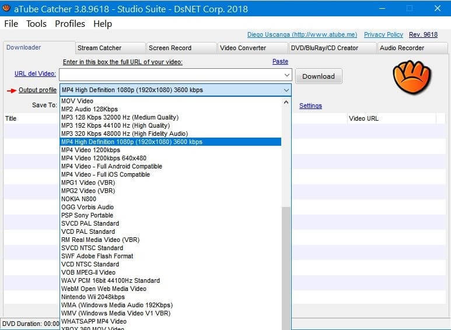Switch to the Video Converter tab
The height and width of the screenshot is (330, 451).
(252, 48)
